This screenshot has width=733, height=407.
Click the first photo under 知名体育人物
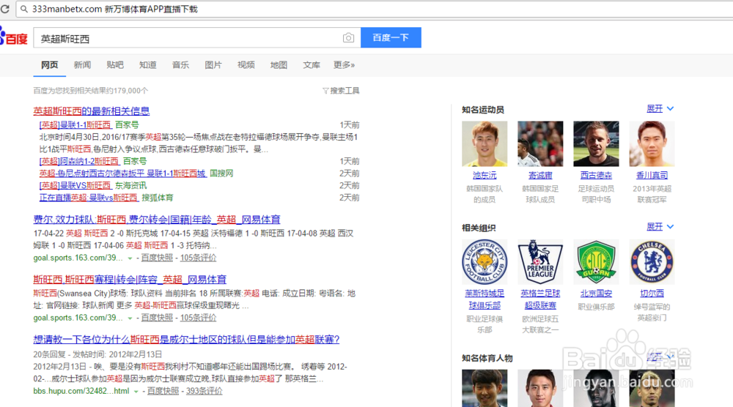tap(485, 388)
